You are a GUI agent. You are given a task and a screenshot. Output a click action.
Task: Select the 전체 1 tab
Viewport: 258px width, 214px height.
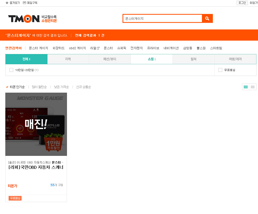pos(26,59)
